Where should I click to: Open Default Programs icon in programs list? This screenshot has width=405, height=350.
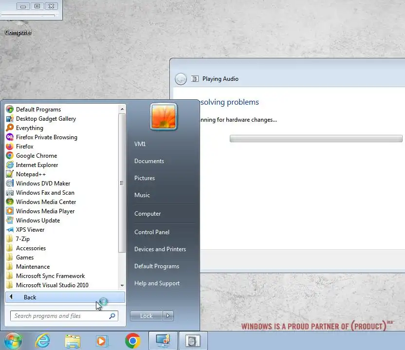tap(10, 109)
